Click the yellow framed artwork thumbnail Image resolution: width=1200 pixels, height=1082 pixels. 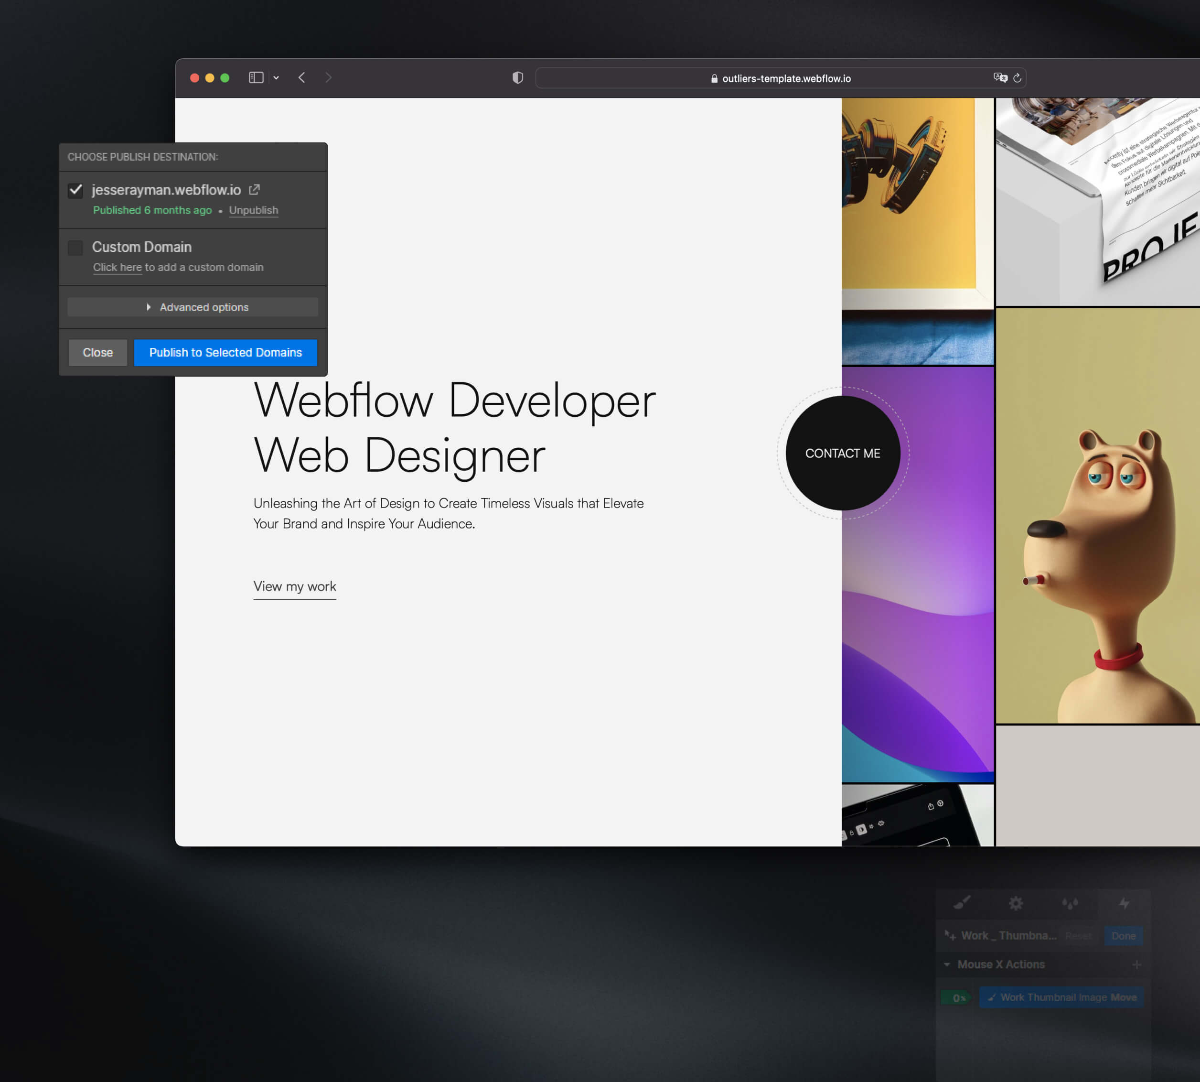coord(918,231)
